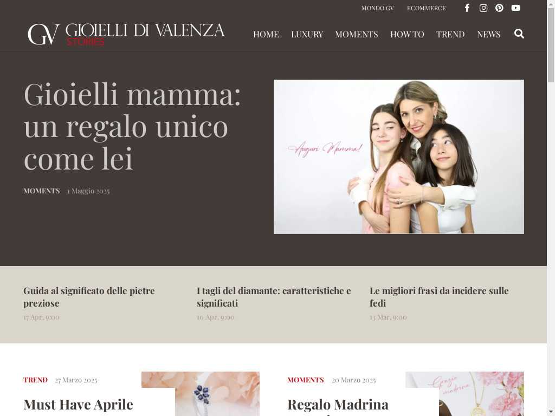The image size is (555, 416).
Task: Select MOMENTS in the navigation bar
Action: [357, 34]
